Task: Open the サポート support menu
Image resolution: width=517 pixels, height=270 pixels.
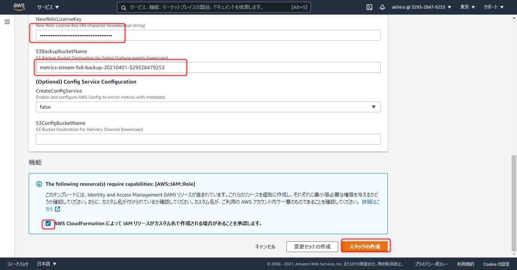Action: 493,7
